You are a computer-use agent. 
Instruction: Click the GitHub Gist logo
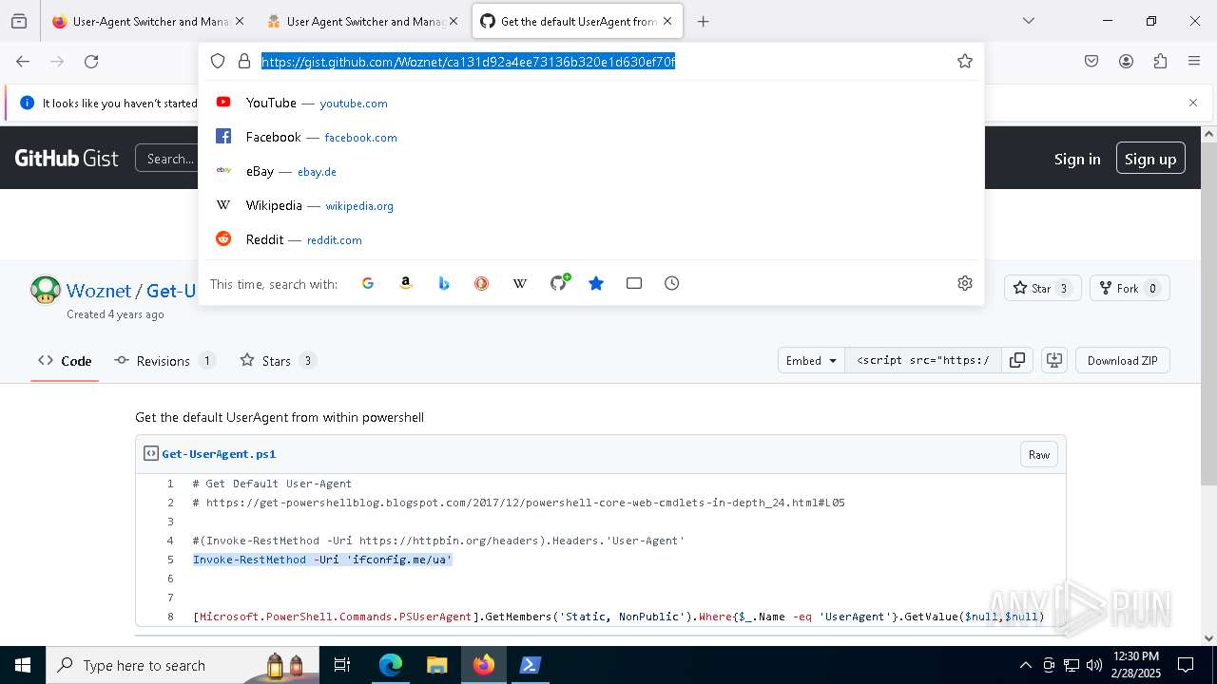tap(67, 158)
